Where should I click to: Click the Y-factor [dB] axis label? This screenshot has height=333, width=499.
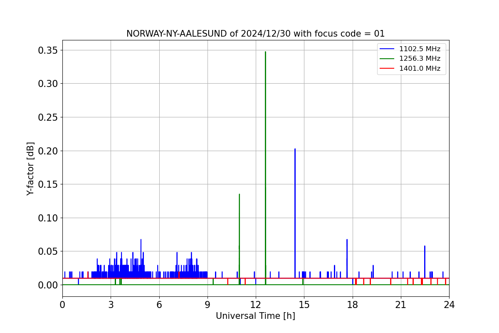[30, 169]
